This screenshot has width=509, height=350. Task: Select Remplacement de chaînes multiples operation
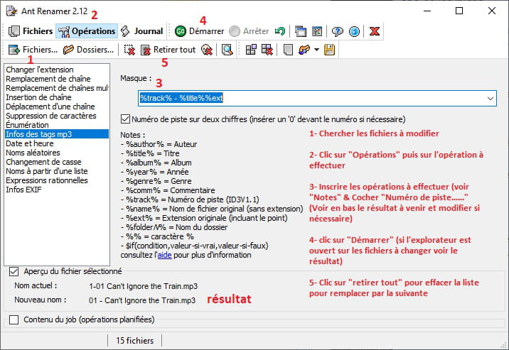click(57, 88)
